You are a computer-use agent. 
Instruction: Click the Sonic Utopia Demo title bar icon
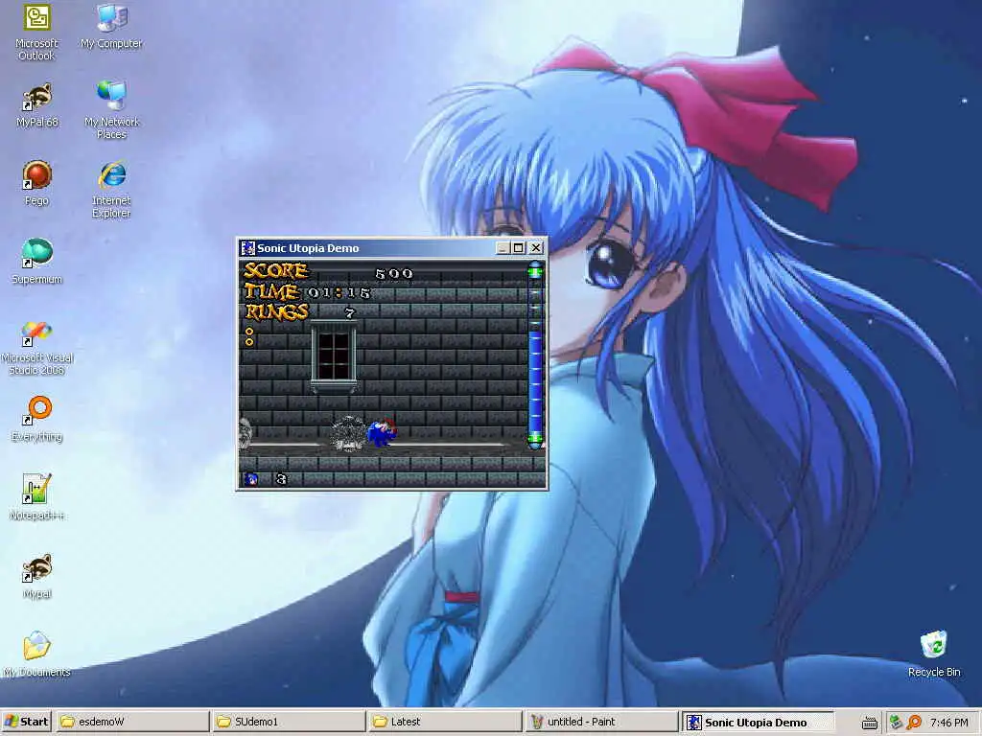coord(248,248)
